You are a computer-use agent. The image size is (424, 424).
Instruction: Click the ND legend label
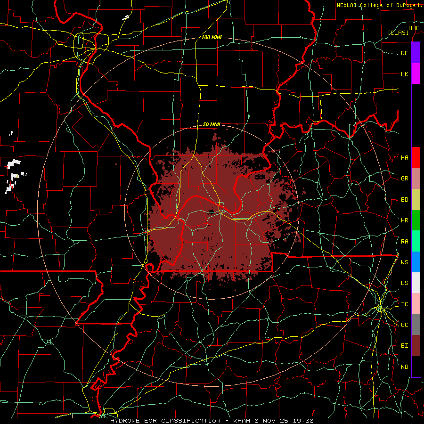click(x=404, y=367)
